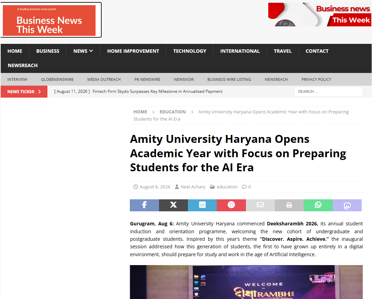Open Newsvoir link
Image resolution: width=372 pixels, height=299 pixels.
coord(184,79)
